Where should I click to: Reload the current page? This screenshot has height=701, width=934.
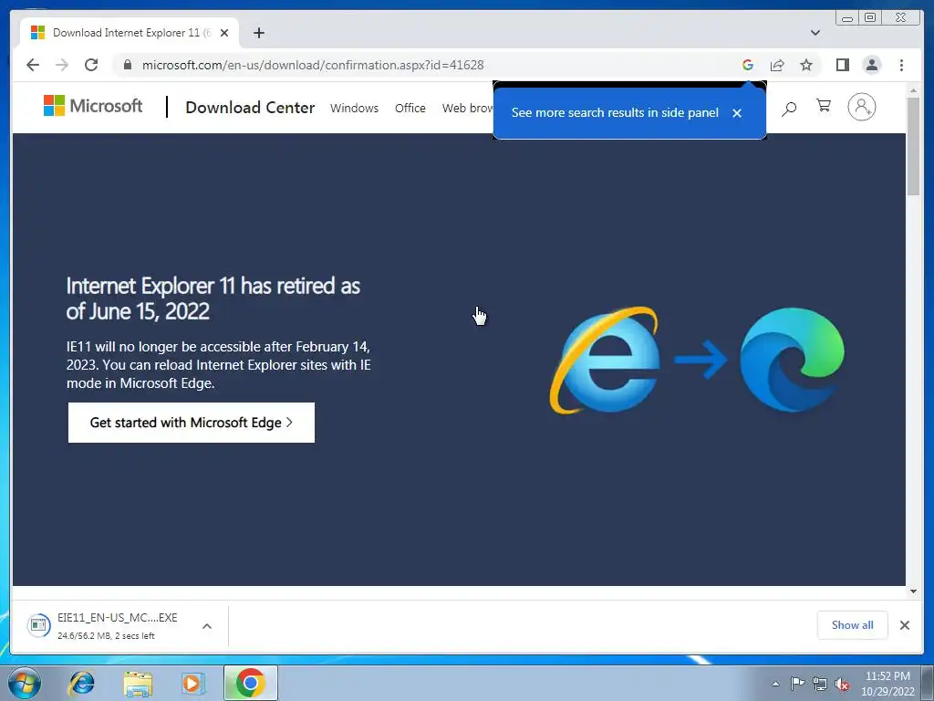click(x=91, y=65)
